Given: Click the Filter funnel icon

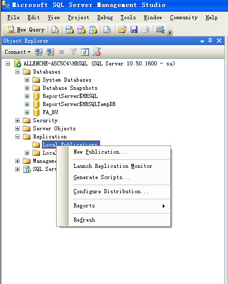Looking at the screenshot, I should 73,52.
